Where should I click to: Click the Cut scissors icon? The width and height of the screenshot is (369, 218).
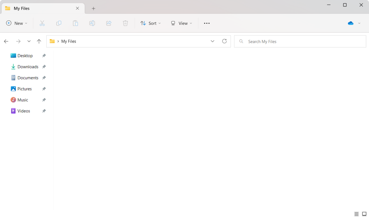[42, 23]
